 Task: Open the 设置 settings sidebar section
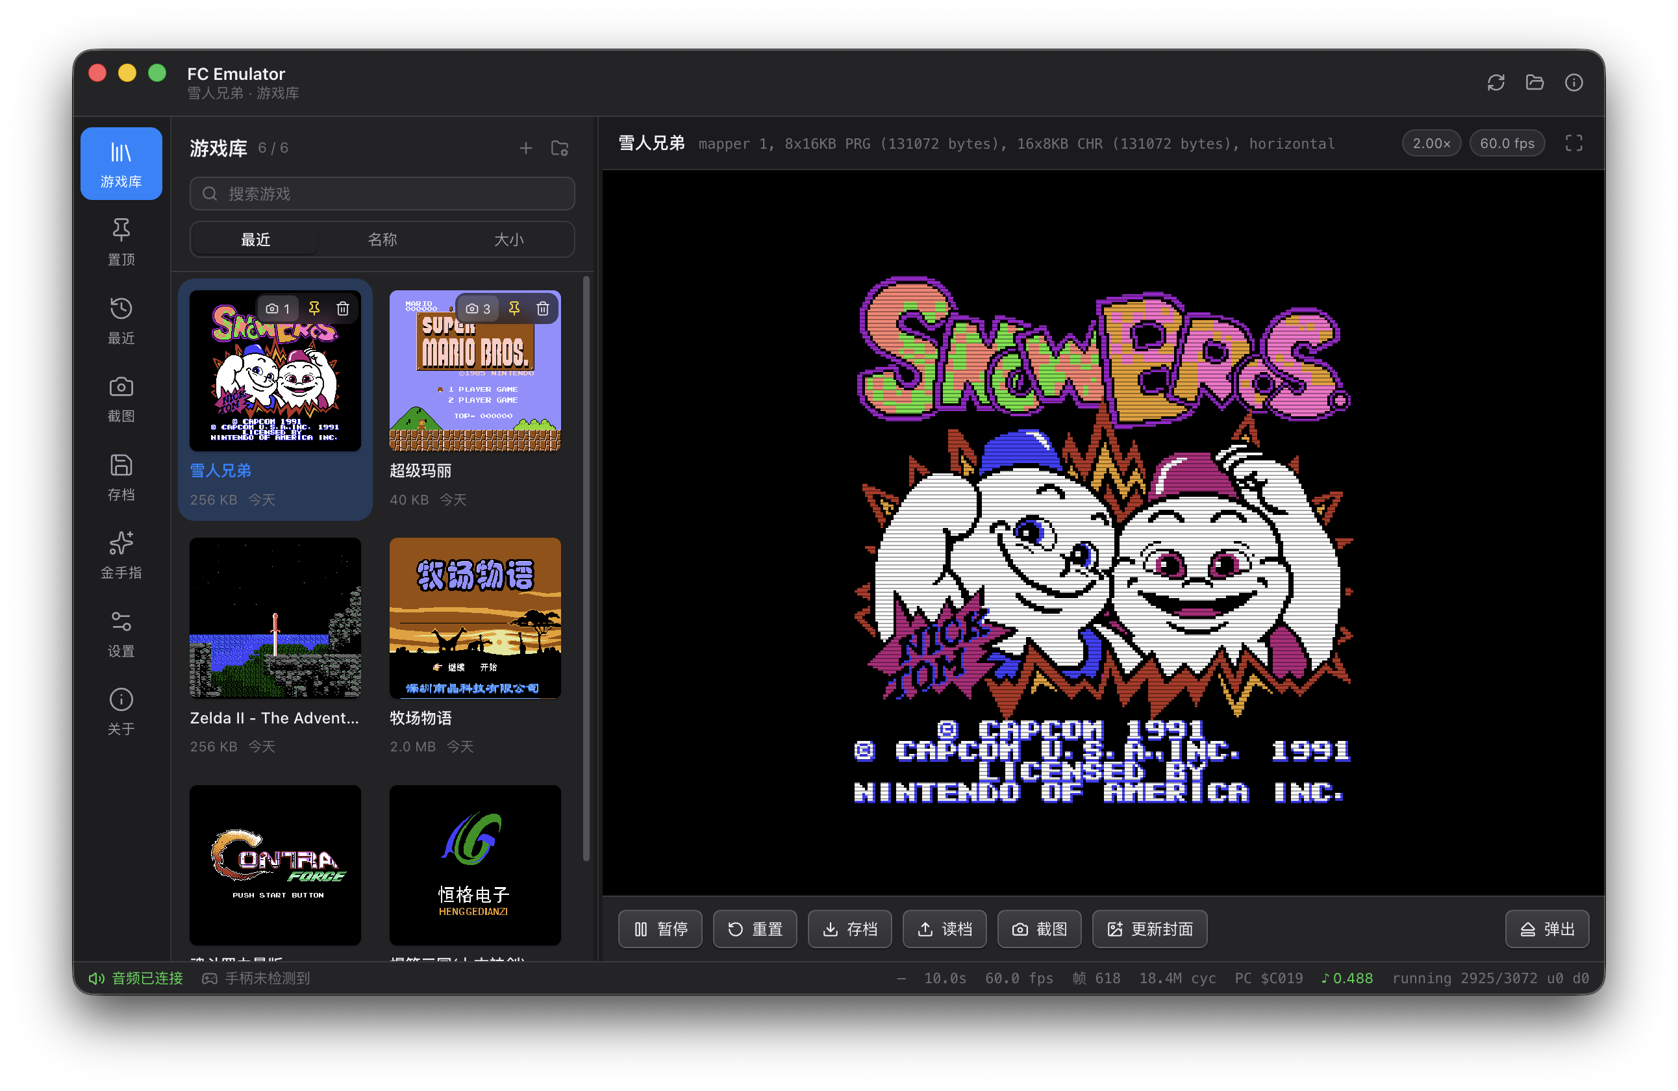121,633
